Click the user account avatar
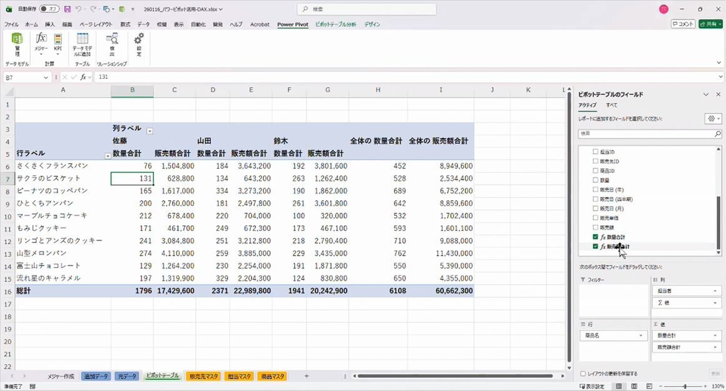726x391 pixels. [663, 9]
